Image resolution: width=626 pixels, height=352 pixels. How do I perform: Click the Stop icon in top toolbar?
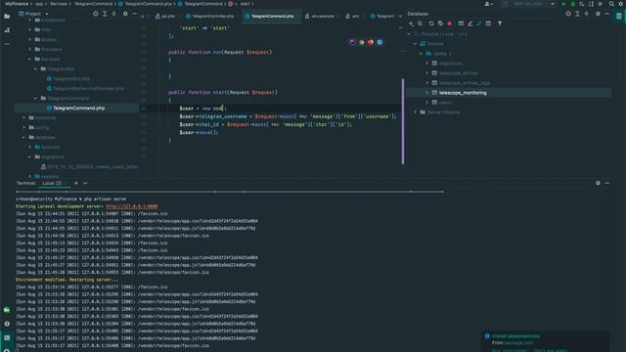tap(600, 4)
